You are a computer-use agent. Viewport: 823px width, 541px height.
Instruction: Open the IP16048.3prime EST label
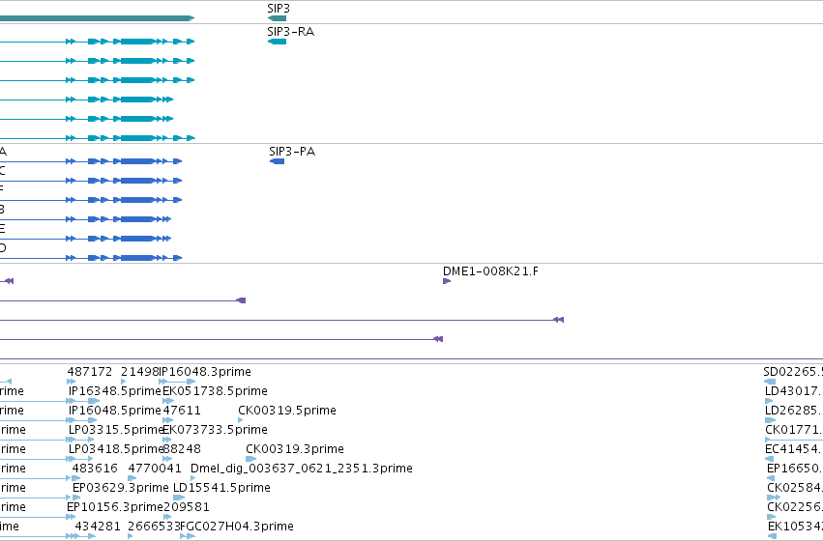point(205,372)
